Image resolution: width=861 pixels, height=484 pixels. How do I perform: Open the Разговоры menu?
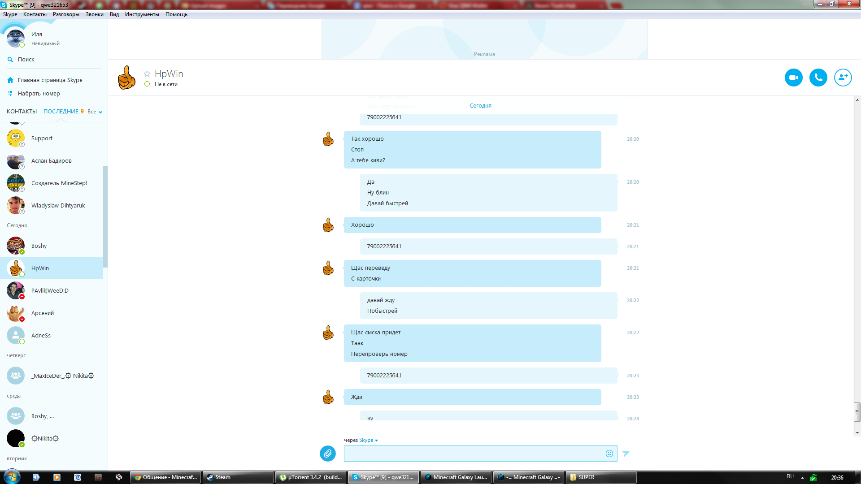[66, 14]
